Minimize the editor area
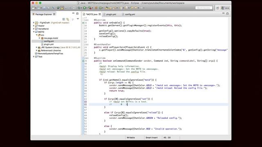262x147 pixels. pos(223,13)
